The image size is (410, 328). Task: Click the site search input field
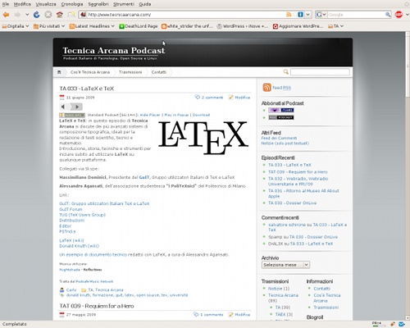(320, 72)
